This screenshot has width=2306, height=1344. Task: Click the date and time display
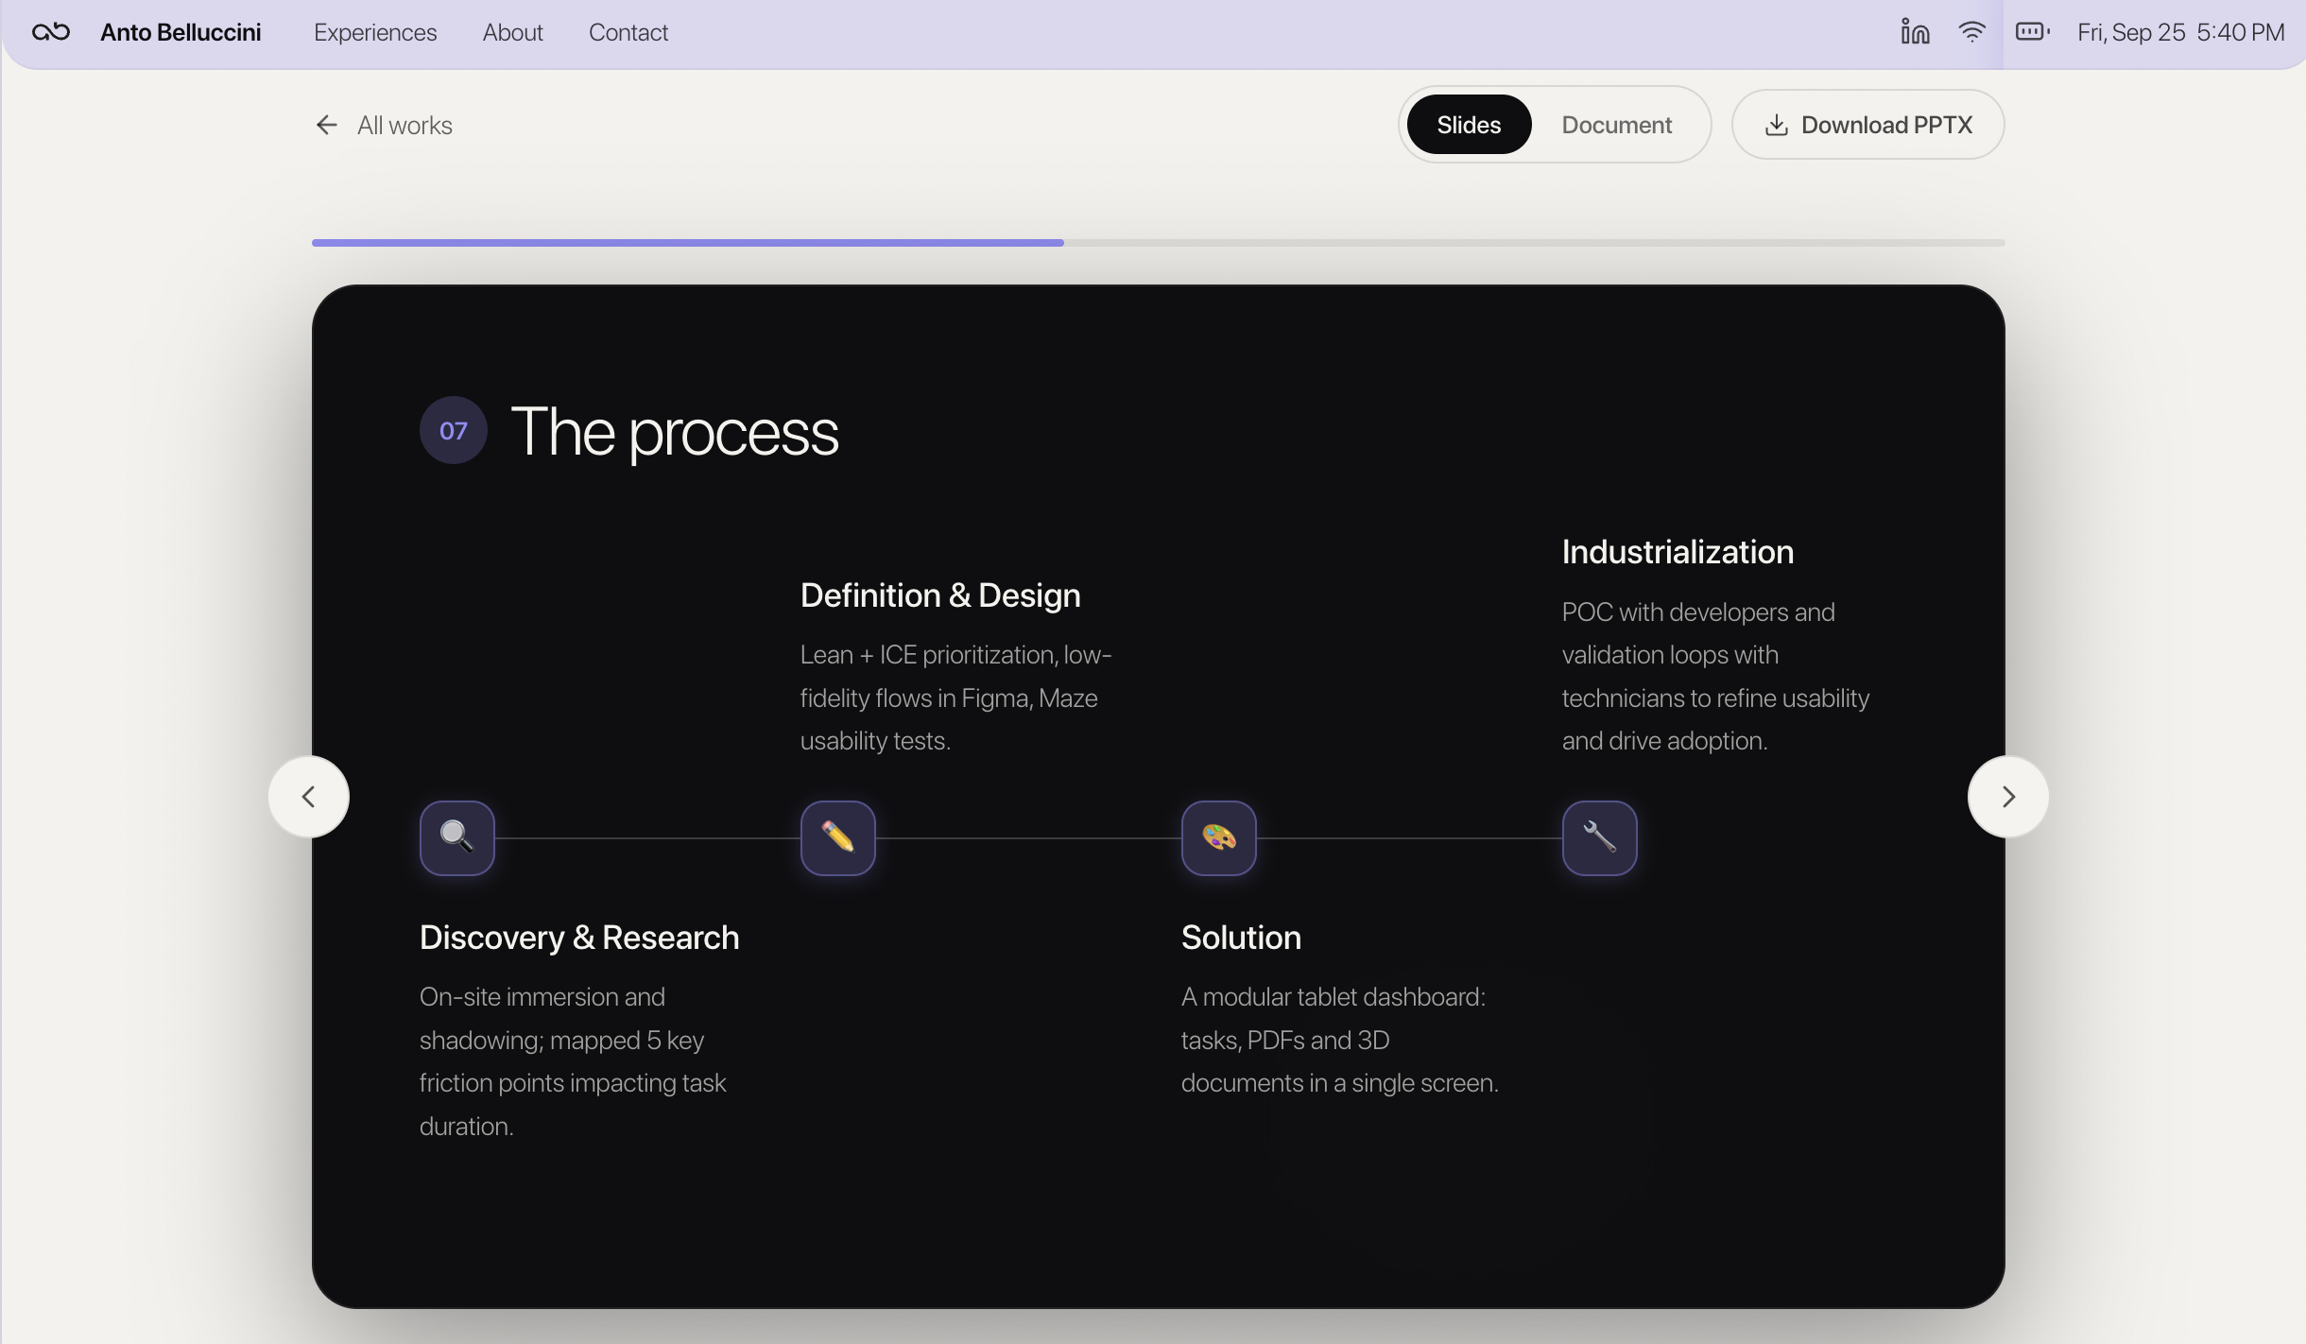tap(2180, 32)
